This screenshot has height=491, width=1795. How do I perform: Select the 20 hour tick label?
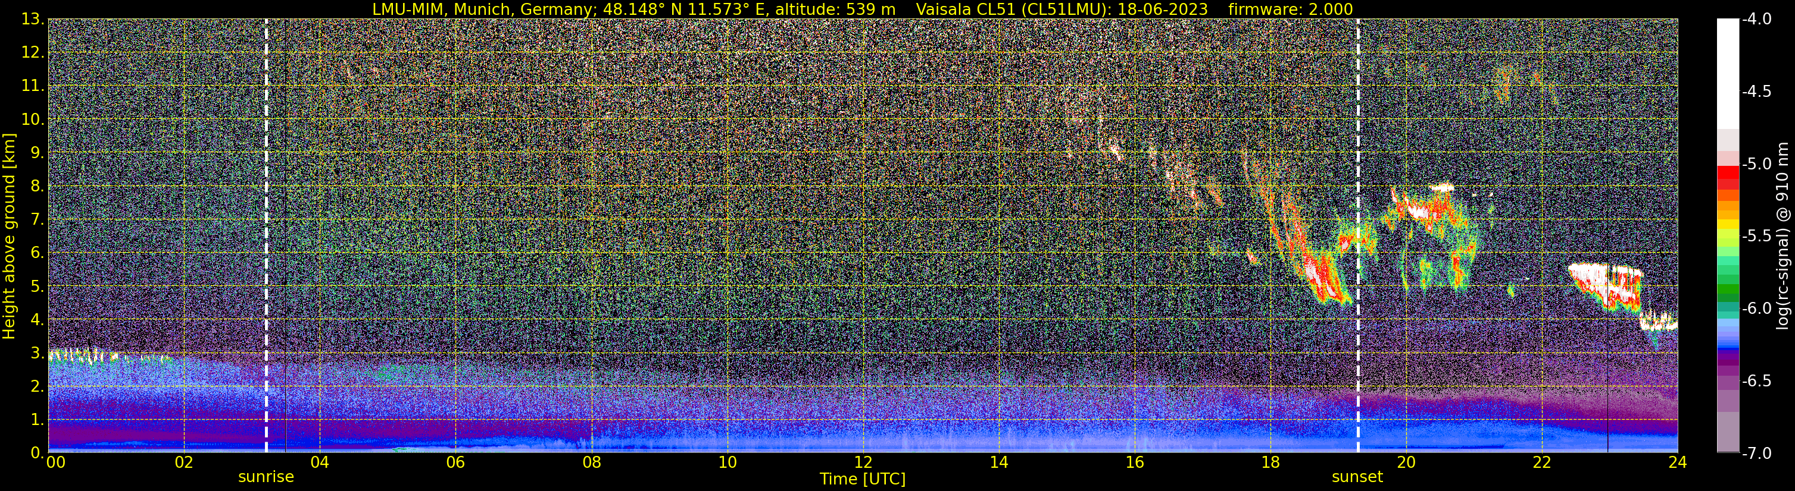[1406, 463]
